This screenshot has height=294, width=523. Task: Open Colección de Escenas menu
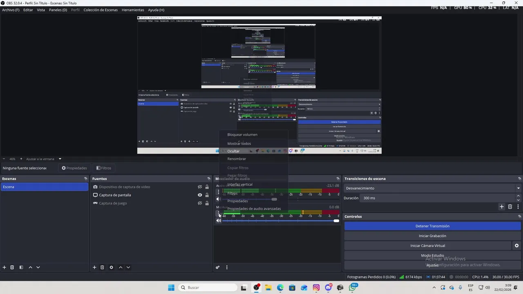[x=101, y=10]
